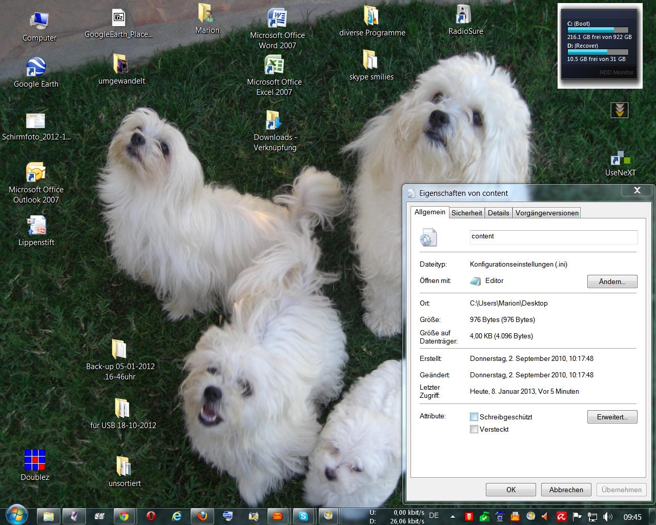This screenshot has width=656, height=525.
Task: Switch to the Sicherheit tab
Action: (466, 213)
